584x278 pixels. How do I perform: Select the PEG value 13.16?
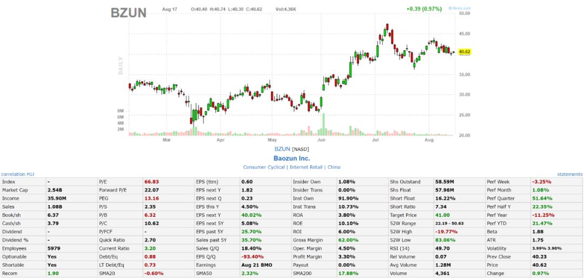click(151, 199)
